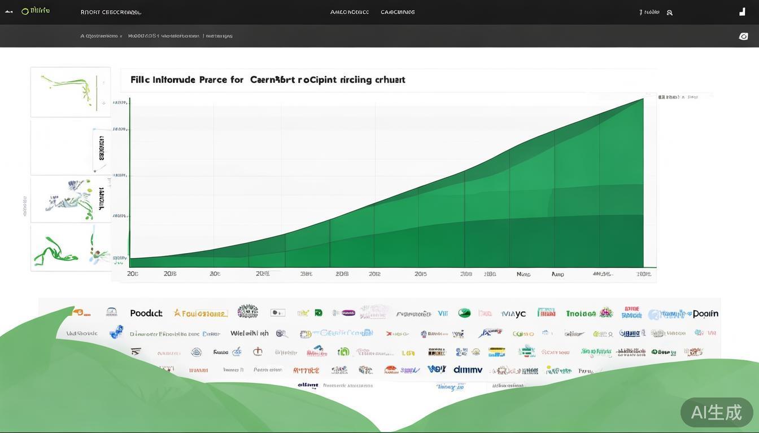
Task: Click the green oval logo in the first row
Action: coord(464,313)
